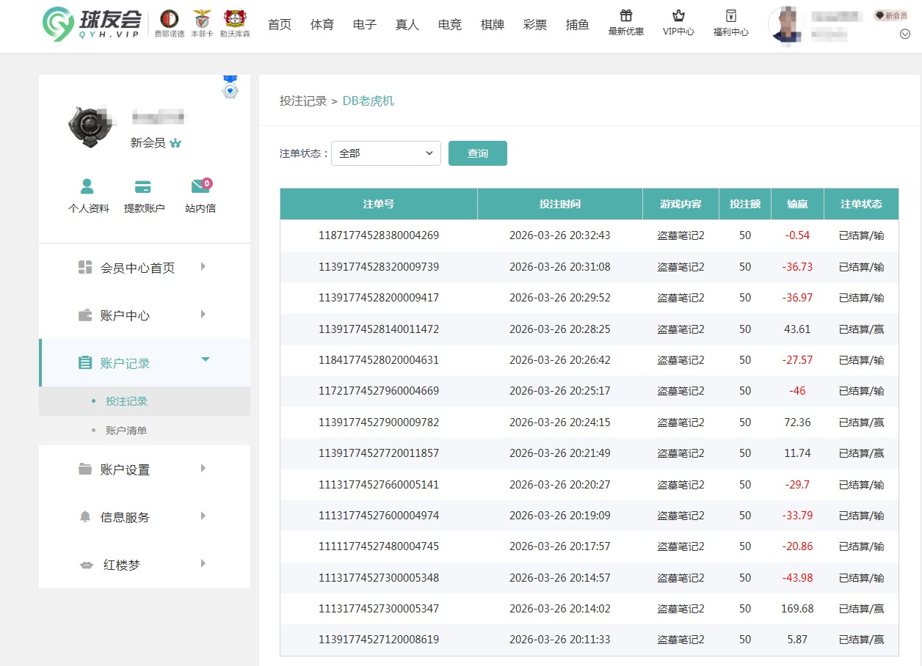This screenshot has height=666, width=922.
Task: Open 站内信 using the envelope icon
Action: (x=199, y=186)
